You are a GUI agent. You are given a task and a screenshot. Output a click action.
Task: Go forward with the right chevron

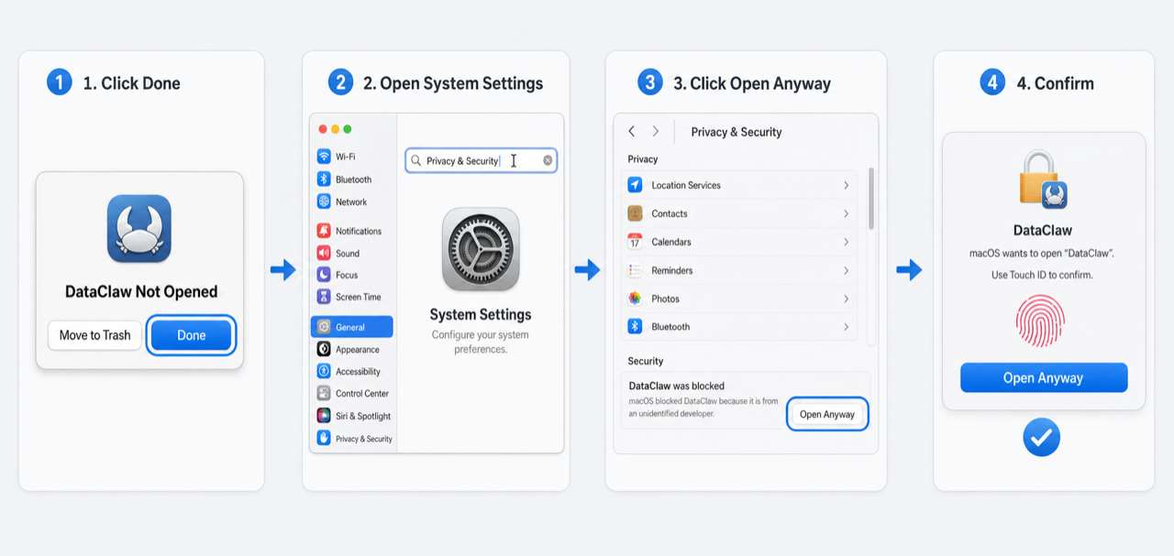click(655, 132)
